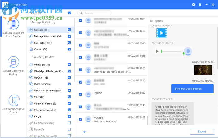Image resolution: width=218 pixels, height=139 pixels.
Task: Select Kik (2) category
Action: coord(51,116)
